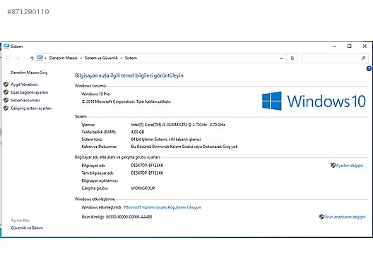The image size is (373, 279).
Task: Open Gelişmiş sistem ayarları link
Action: point(31,108)
